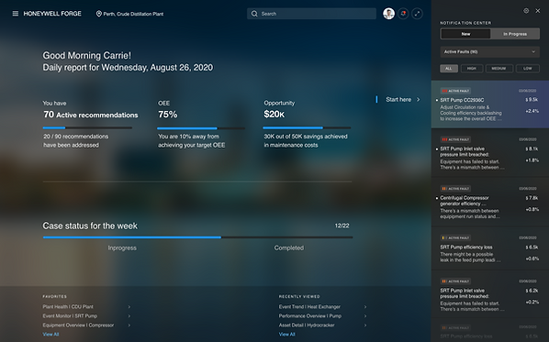This screenshot has width=549, height=342.
Task: Click the active fault badge on SRT Pump CC2936C
Action: point(455,91)
